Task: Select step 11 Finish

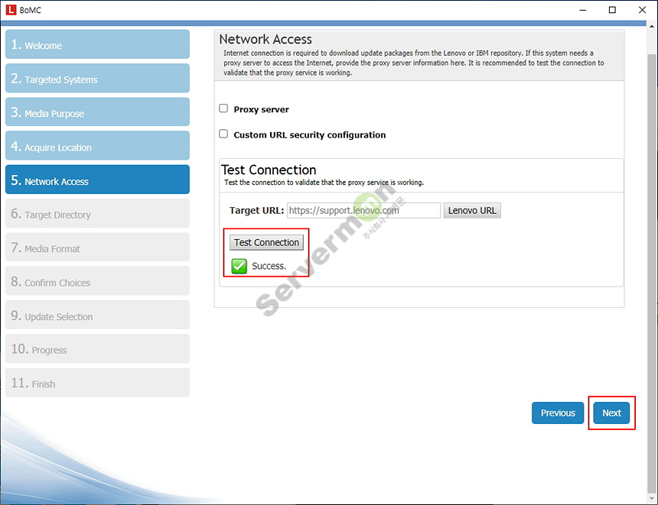Action: tap(97, 383)
